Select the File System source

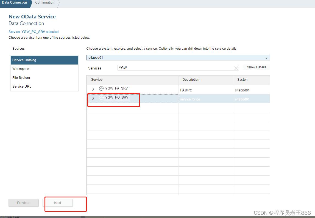[44, 77]
